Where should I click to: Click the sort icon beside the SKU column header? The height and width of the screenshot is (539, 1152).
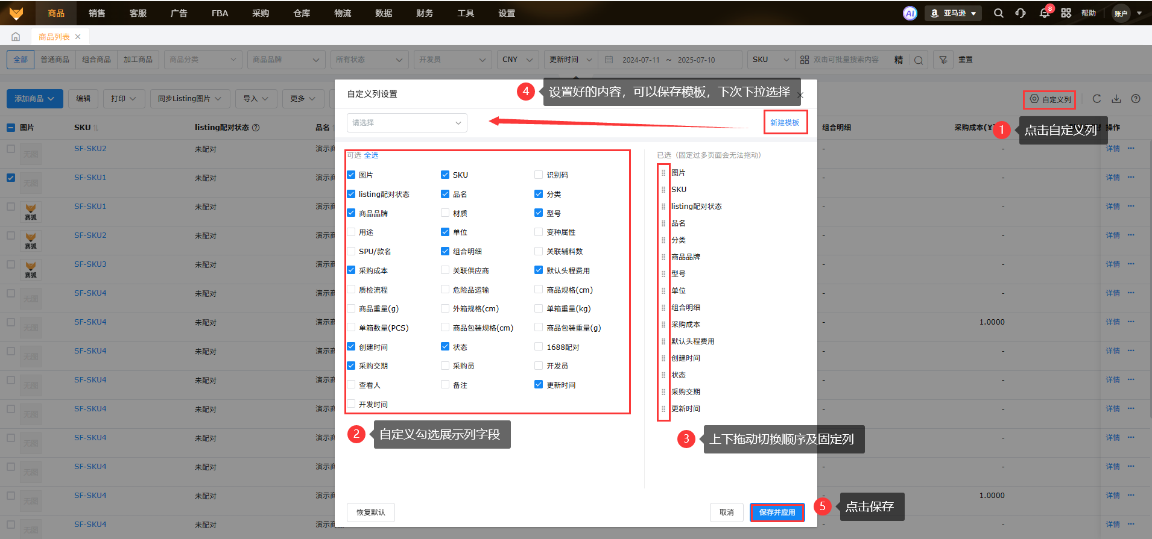click(x=96, y=128)
